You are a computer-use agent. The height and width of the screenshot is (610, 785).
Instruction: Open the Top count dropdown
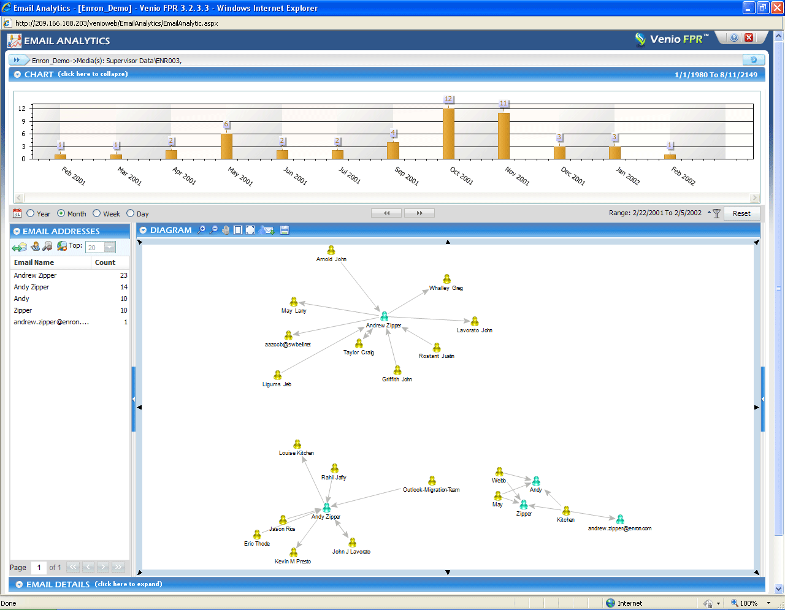point(110,247)
